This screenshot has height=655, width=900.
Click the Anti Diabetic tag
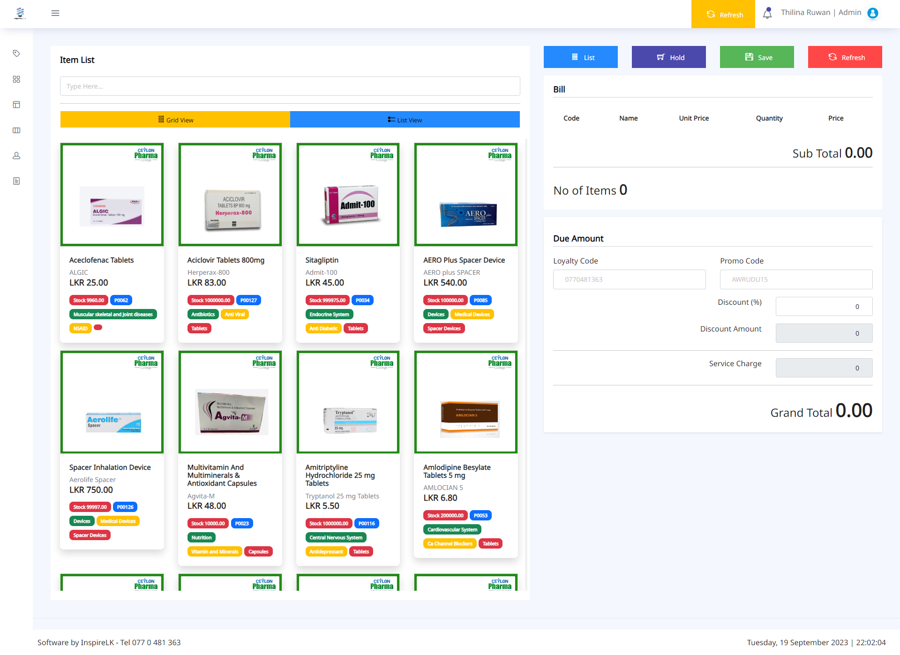[323, 329]
